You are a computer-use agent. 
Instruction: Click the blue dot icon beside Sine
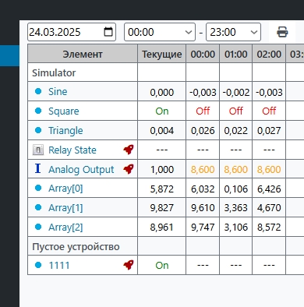tap(38, 91)
